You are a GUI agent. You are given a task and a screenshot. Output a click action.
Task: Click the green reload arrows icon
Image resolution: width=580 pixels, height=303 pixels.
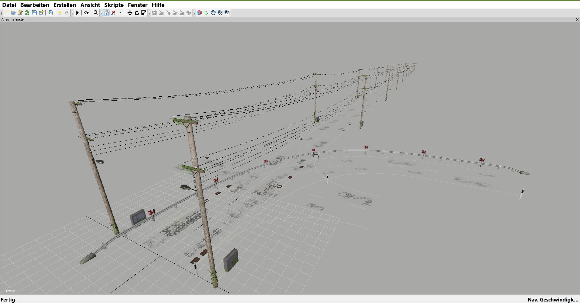(x=27, y=13)
